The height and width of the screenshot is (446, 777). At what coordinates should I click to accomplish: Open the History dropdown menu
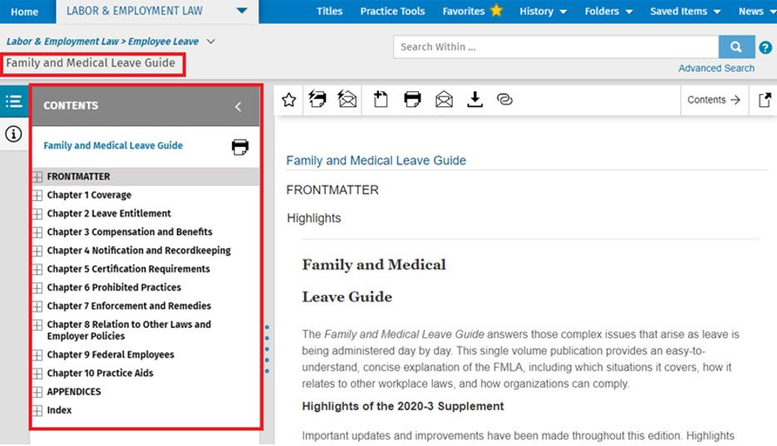point(543,12)
